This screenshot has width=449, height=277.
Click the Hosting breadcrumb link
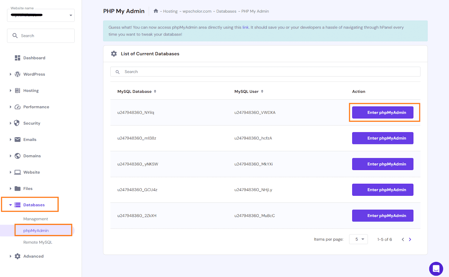(170, 11)
